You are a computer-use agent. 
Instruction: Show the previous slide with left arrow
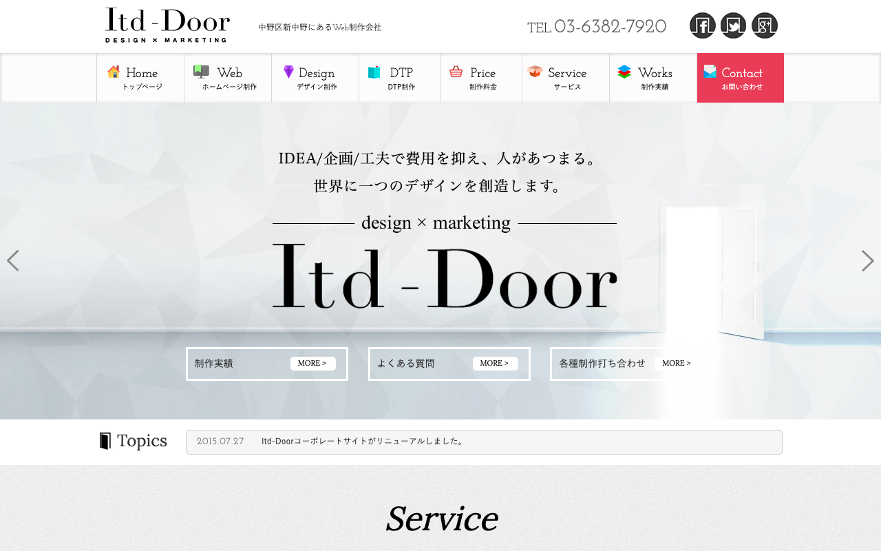click(x=12, y=260)
